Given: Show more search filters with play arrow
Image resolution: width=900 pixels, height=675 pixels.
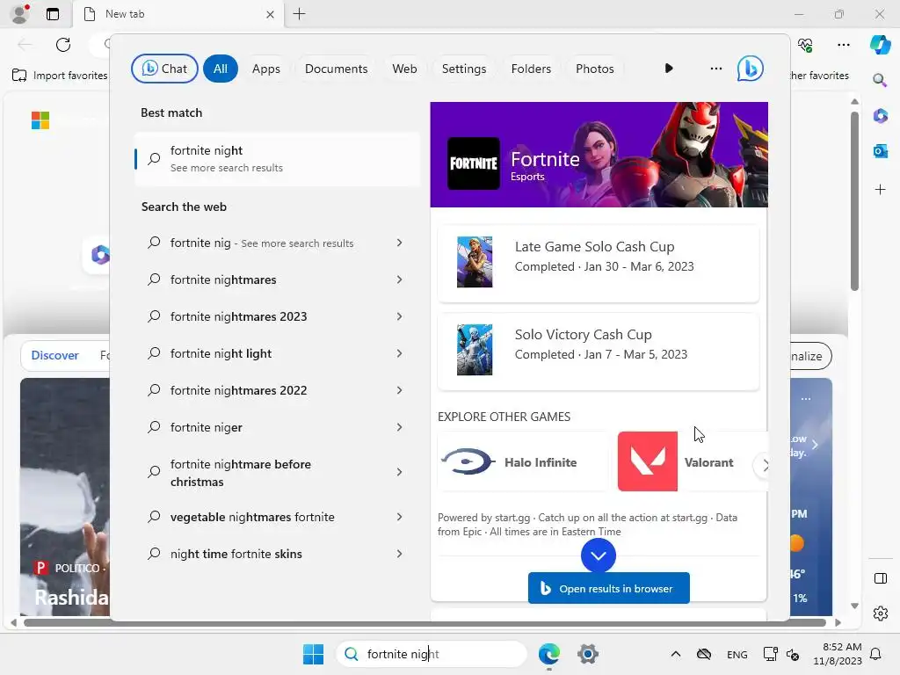Looking at the screenshot, I should point(669,69).
